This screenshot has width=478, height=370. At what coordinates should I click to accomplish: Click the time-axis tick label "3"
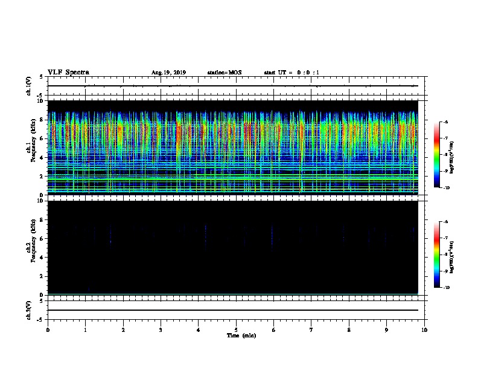tap(161, 330)
